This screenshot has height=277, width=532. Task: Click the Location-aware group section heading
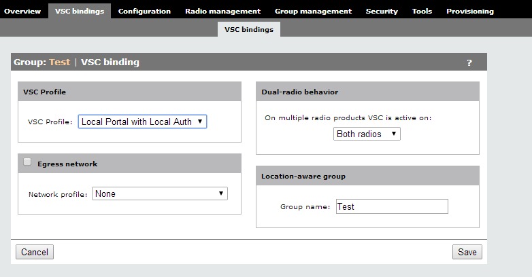pos(303,176)
